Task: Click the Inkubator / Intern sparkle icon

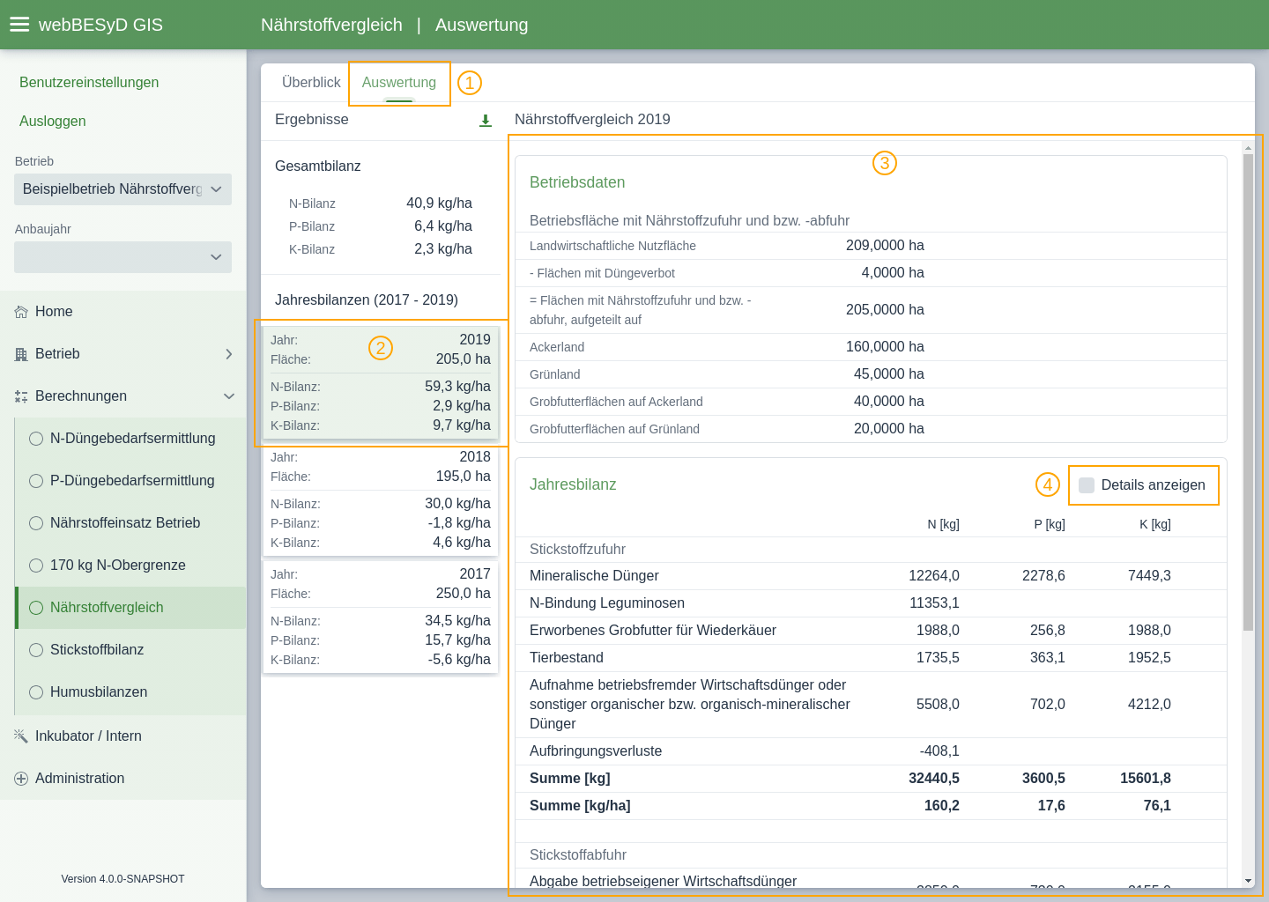Action: click(21, 736)
